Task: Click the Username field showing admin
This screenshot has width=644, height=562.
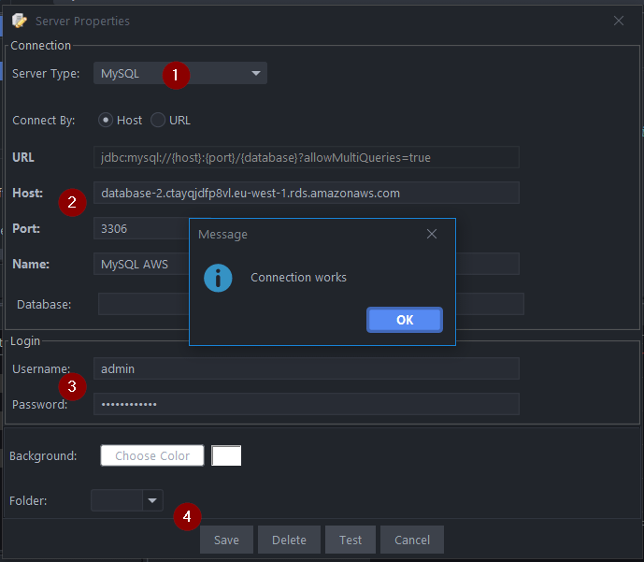Action: (x=306, y=368)
